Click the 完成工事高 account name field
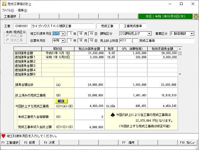 click(x=167, y=41)
